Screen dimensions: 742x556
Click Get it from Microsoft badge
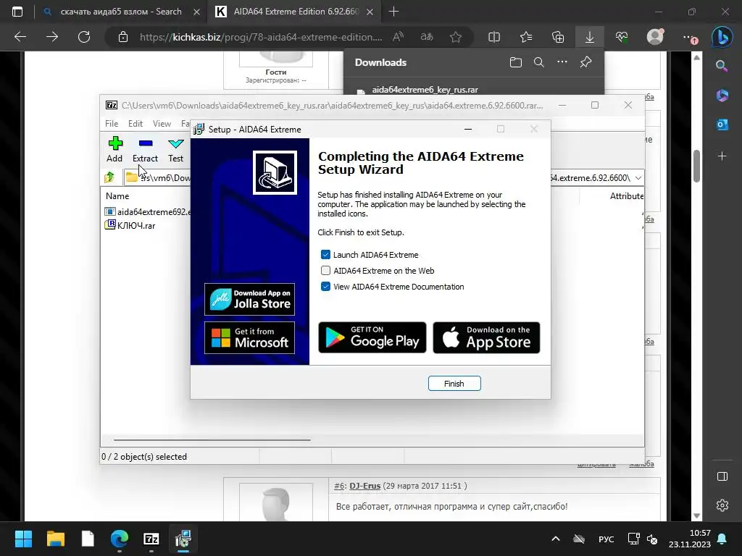249,337
